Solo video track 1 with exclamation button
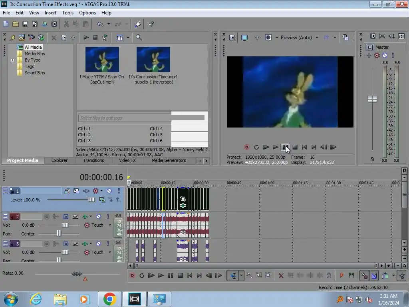Viewport: 409px width, 307px height. point(119,191)
